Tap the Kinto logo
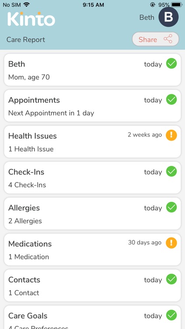The height and width of the screenshot is (329, 185). (31, 19)
